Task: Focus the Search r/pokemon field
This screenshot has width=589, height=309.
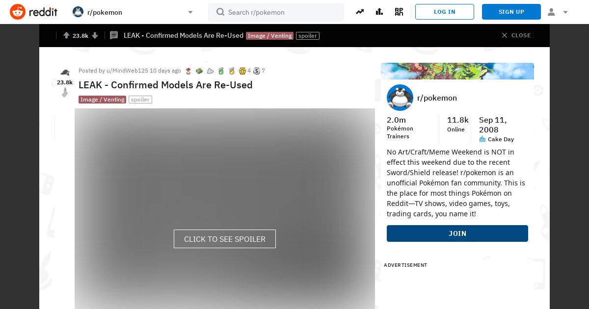Action: tap(276, 12)
